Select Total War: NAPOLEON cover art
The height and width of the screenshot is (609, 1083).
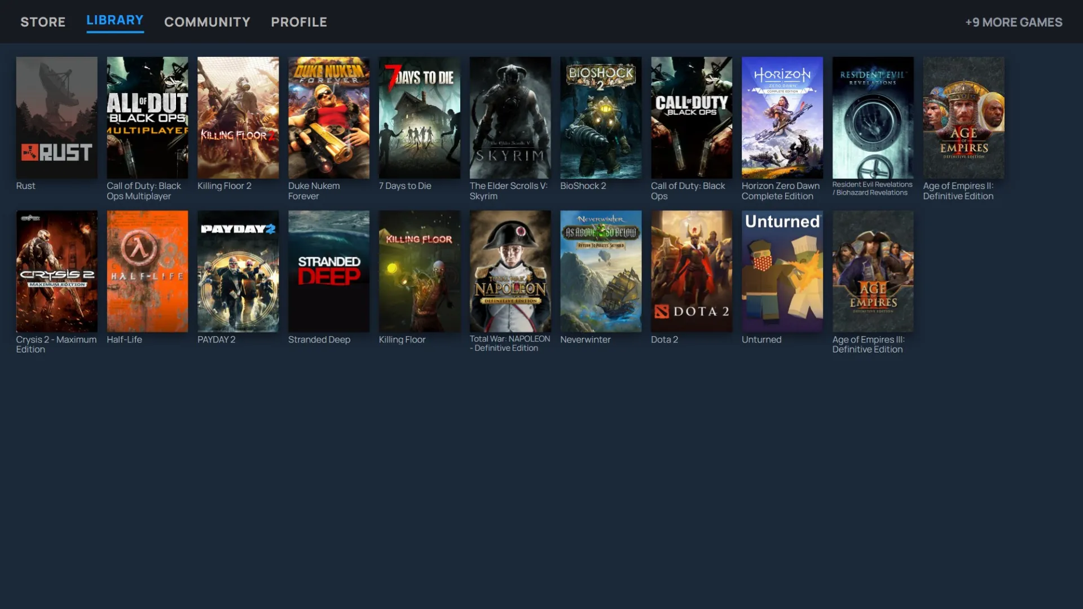click(x=510, y=271)
